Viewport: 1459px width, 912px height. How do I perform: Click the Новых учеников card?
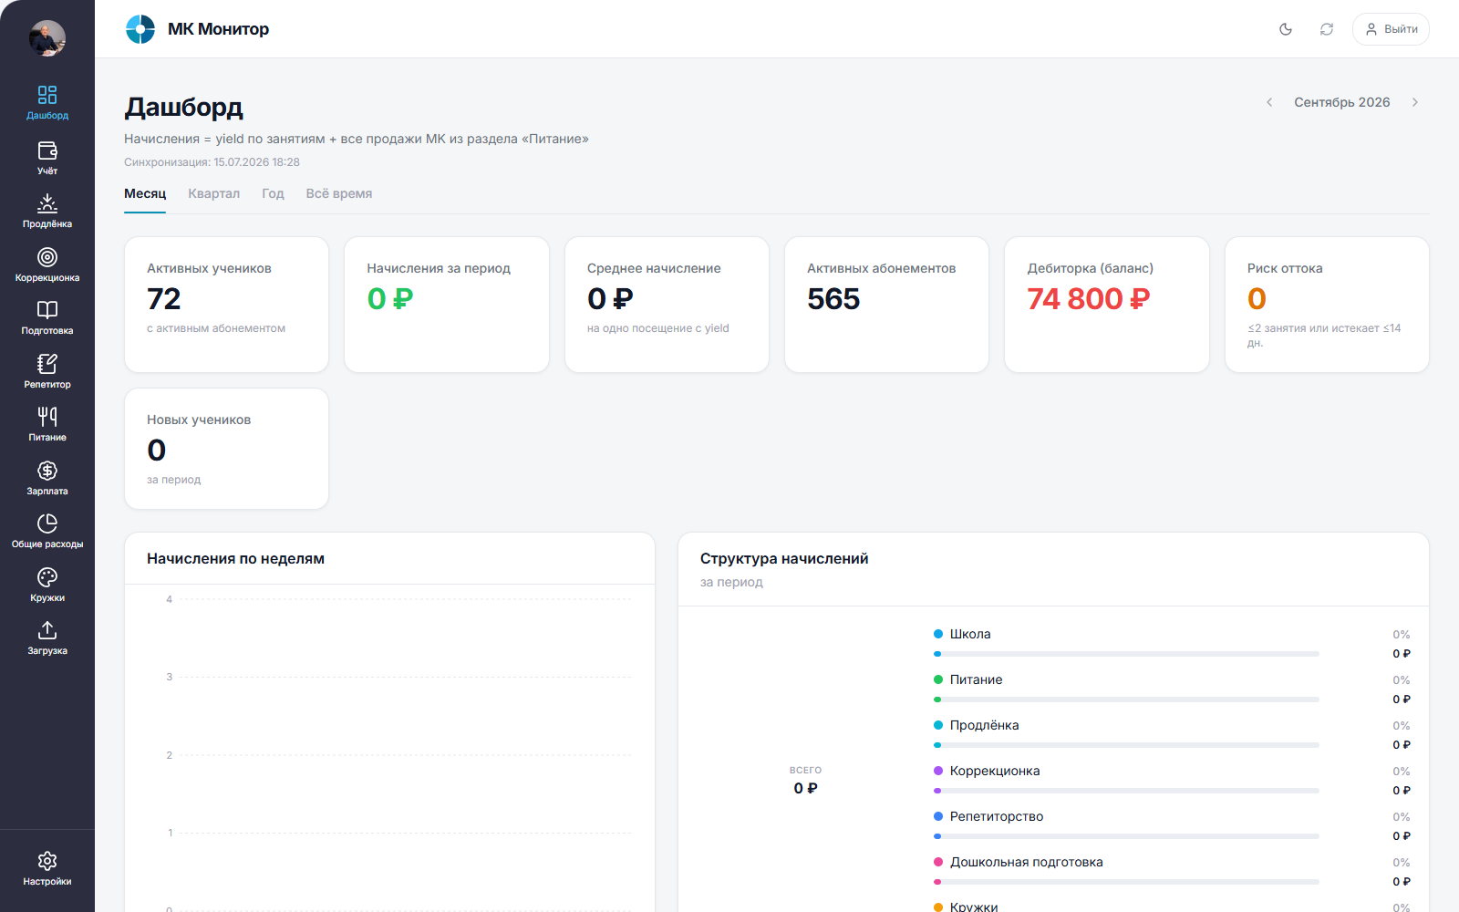click(x=226, y=449)
